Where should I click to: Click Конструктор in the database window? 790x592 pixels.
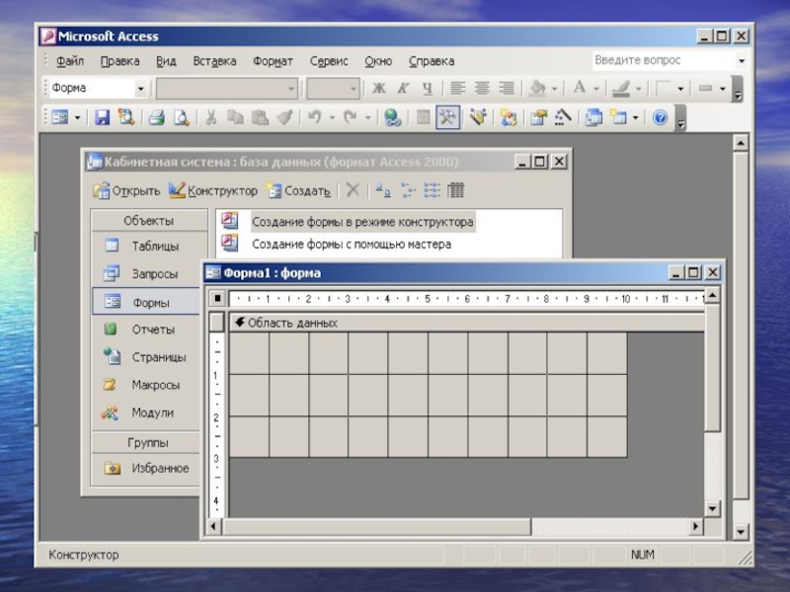coord(212,190)
